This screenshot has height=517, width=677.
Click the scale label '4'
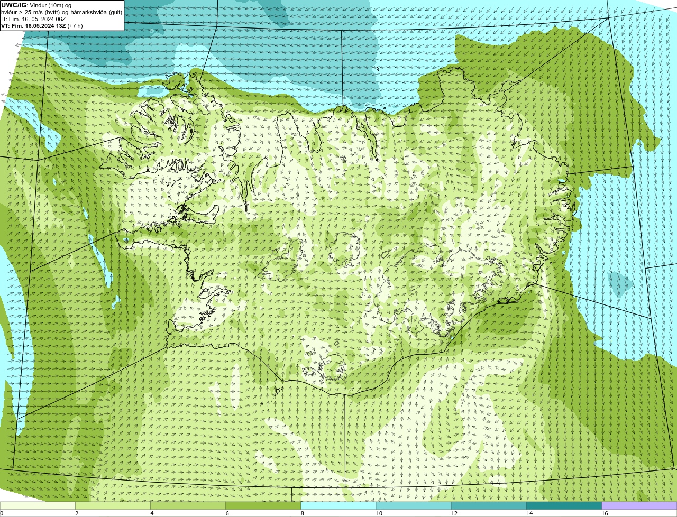click(152, 513)
